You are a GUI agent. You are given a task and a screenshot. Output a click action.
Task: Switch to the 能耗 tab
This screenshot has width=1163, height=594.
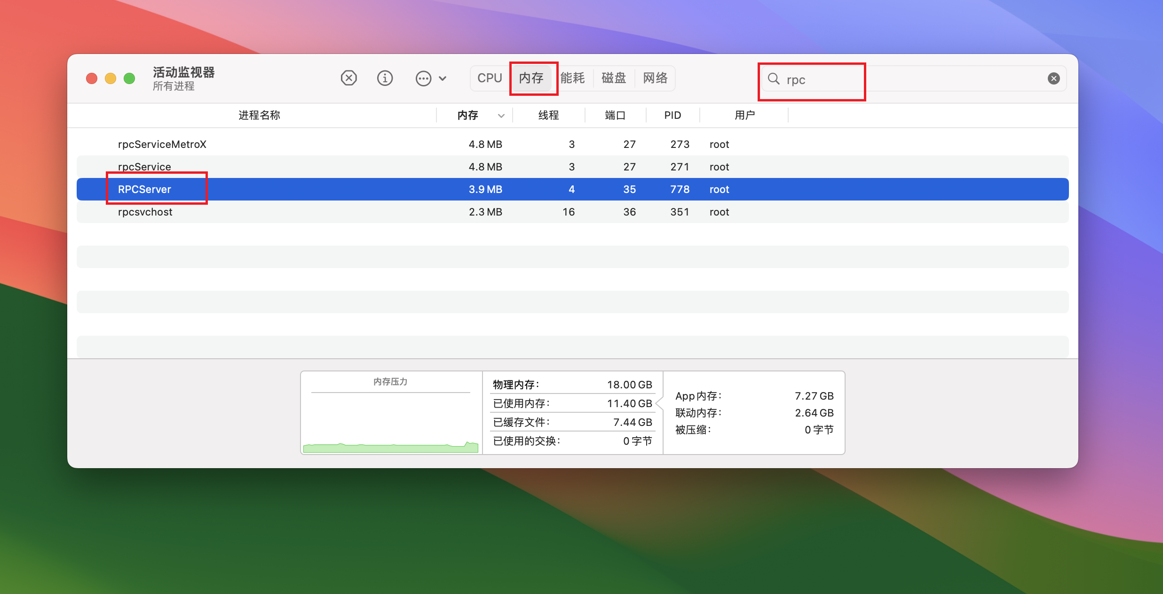pos(572,78)
